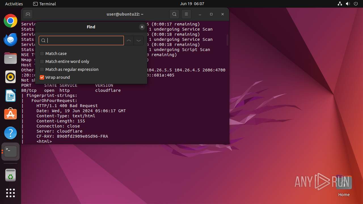Open Thunderbird Mail from the dock
This screenshot has height=204, width=363.
pyautogui.click(x=10, y=39)
